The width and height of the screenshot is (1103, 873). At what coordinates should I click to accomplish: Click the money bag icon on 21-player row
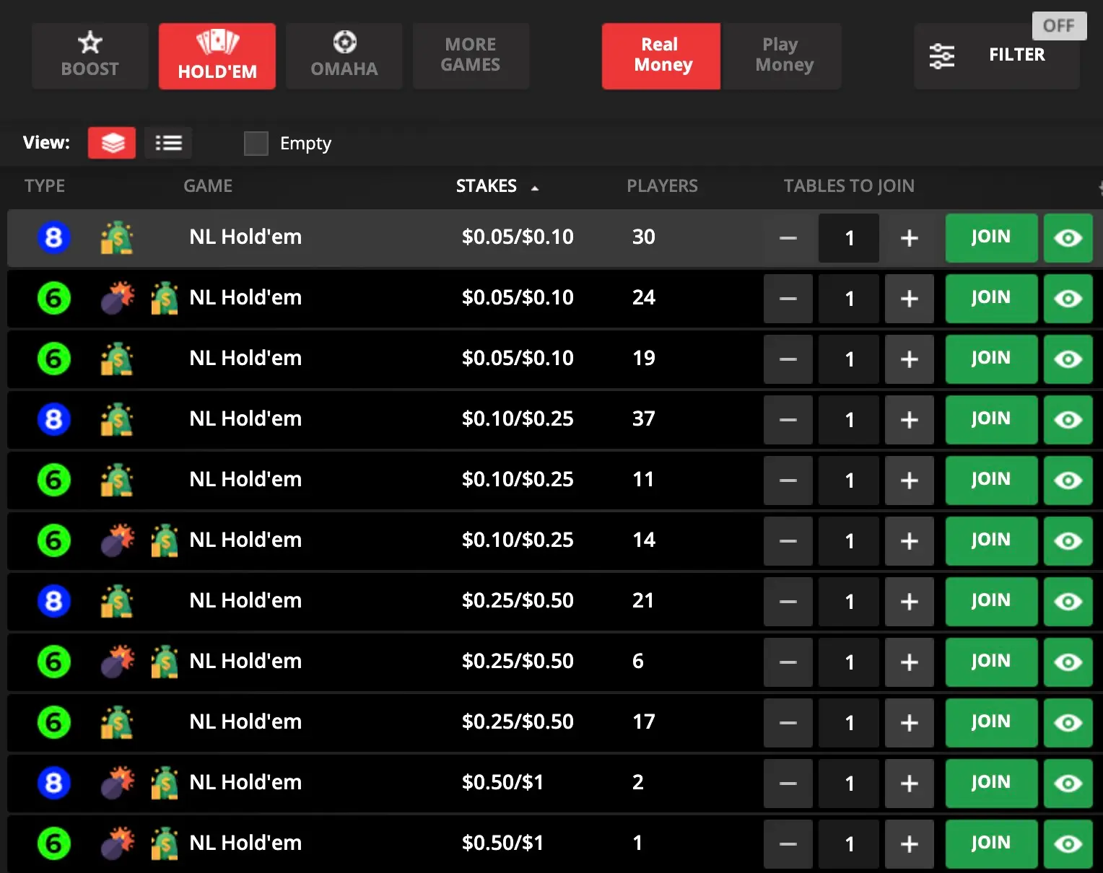click(117, 601)
